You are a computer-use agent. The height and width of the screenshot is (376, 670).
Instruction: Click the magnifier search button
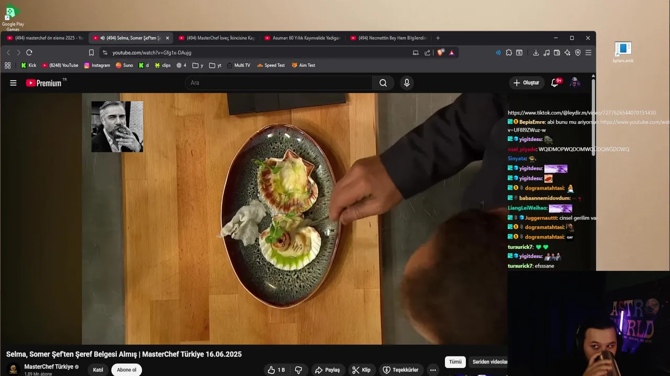383,83
